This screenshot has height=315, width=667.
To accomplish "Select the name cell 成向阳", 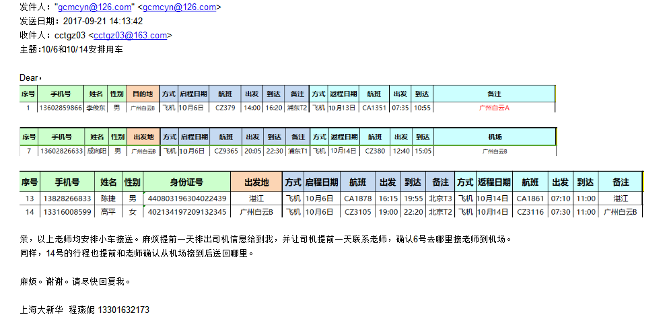I will (x=98, y=151).
